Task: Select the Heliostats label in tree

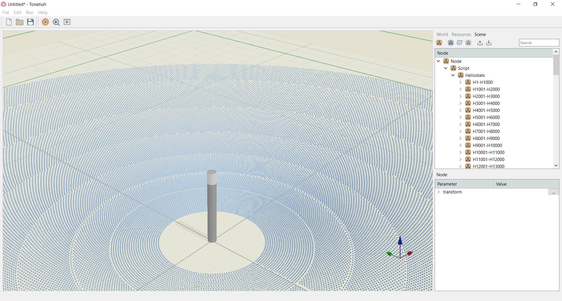Action: coord(475,75)
